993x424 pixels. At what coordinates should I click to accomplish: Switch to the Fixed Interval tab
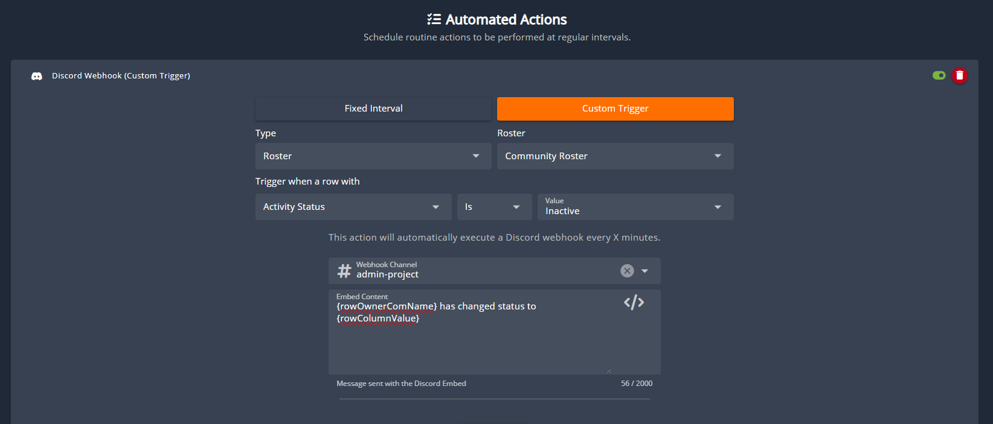(x=373, y=109)
